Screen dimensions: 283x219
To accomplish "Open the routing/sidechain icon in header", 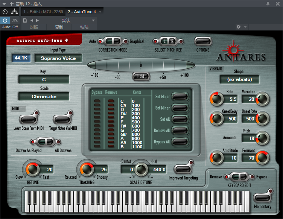I will [x=14, y=12].
